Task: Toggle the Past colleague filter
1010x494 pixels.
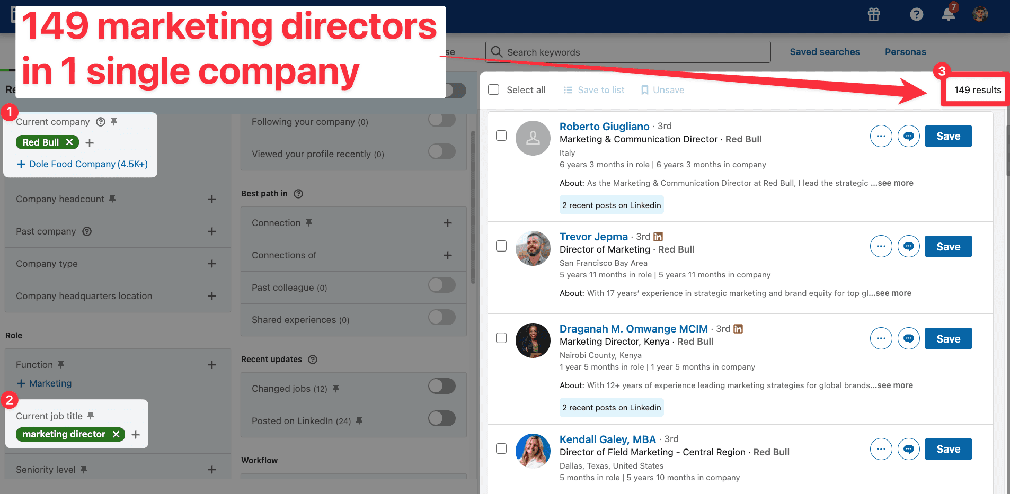Action: (x=442, y=285)
